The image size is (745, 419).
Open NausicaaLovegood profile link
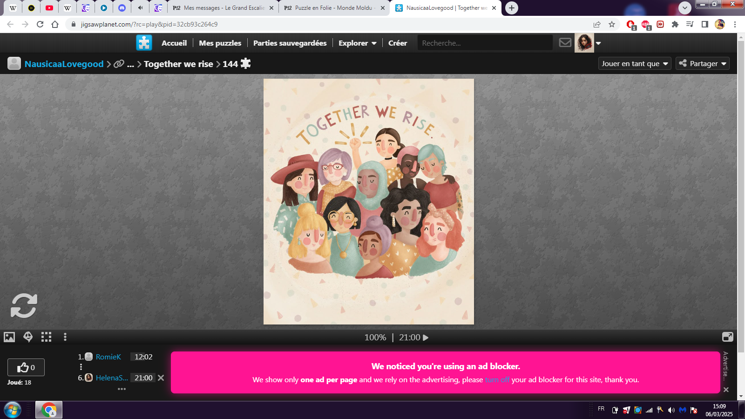(x=64, y=64)
